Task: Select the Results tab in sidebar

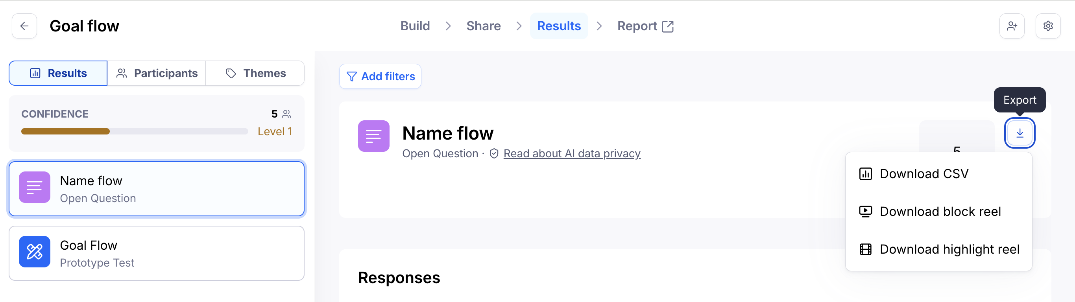Action: (58, 74)
